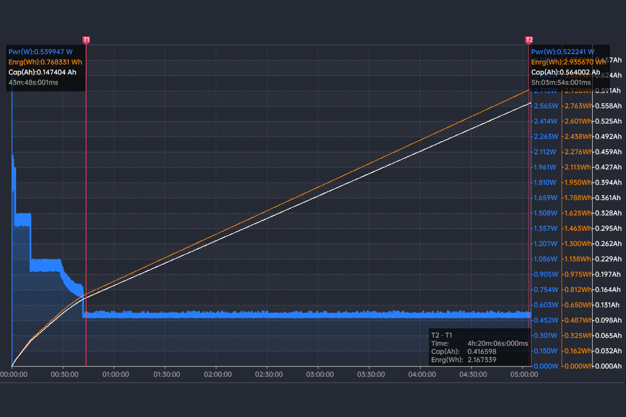This screenshot has height=417, width=626.
Task: Click the 00:00:00 time axis origin label
Action: pos(14,374)
